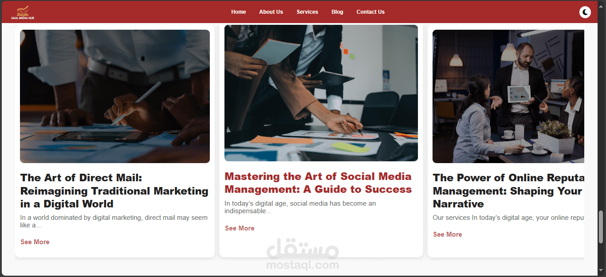Toggle dark mode with moon icon

(x=585, y=12)
